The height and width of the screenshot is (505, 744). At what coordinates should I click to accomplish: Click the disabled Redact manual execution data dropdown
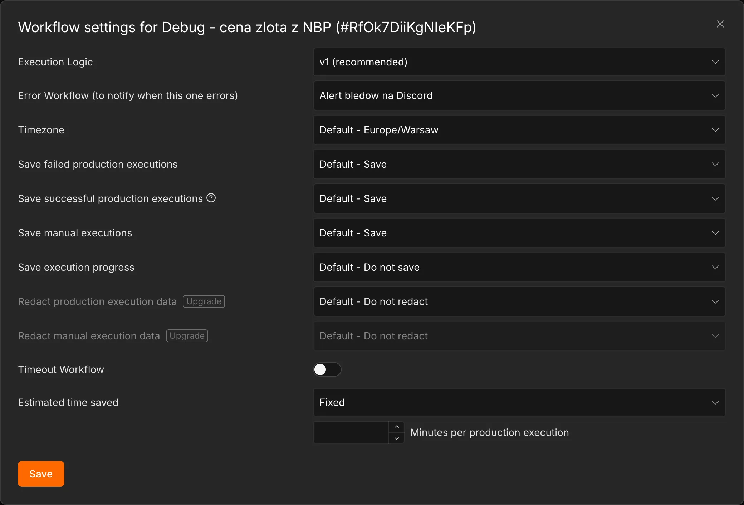click(x=519, y=336)
